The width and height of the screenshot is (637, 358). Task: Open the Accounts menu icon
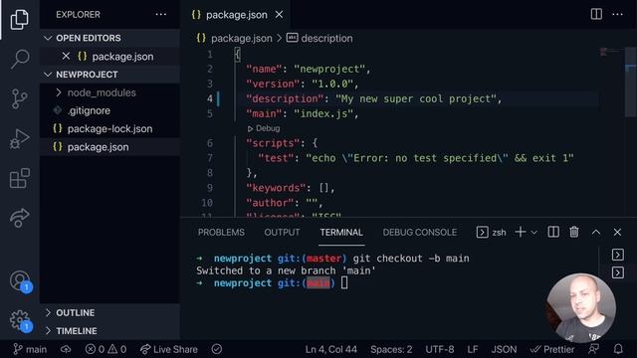(20, 280)
